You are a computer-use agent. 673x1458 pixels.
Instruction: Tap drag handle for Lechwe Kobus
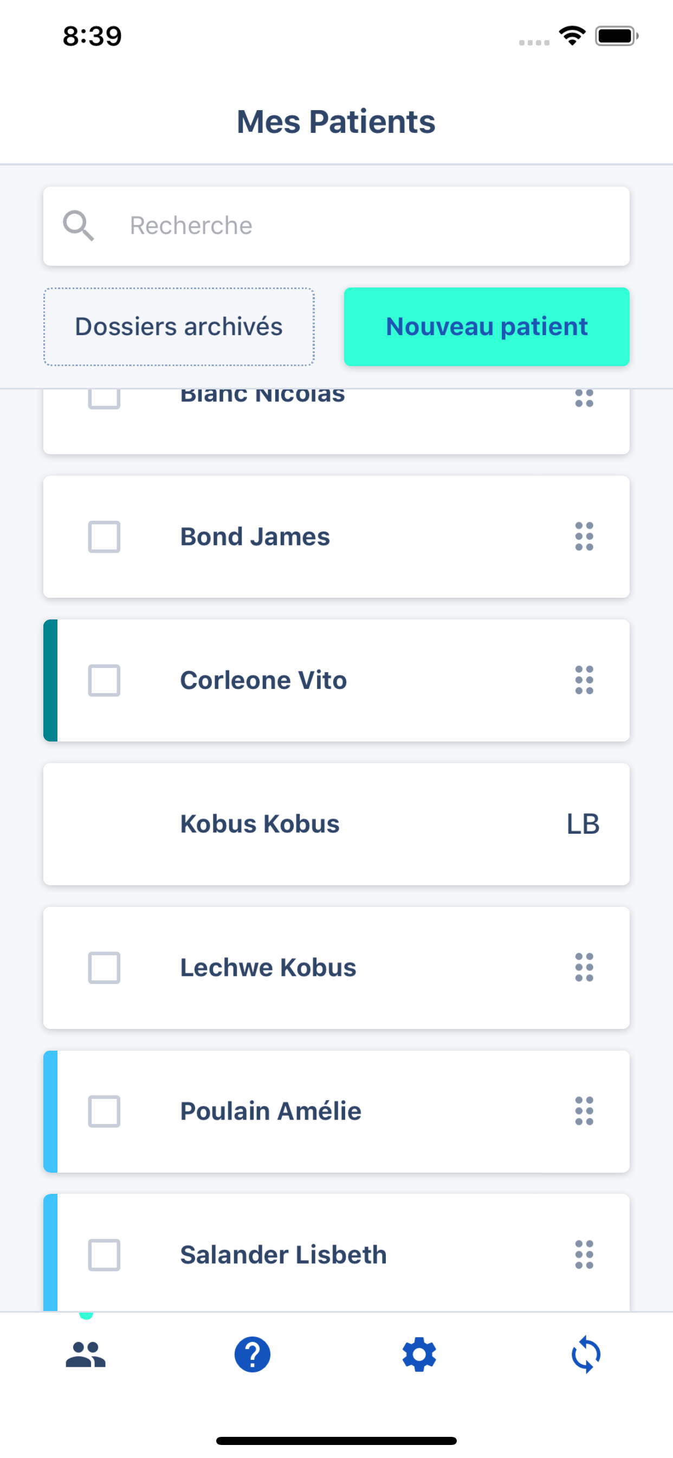[584, 967]
